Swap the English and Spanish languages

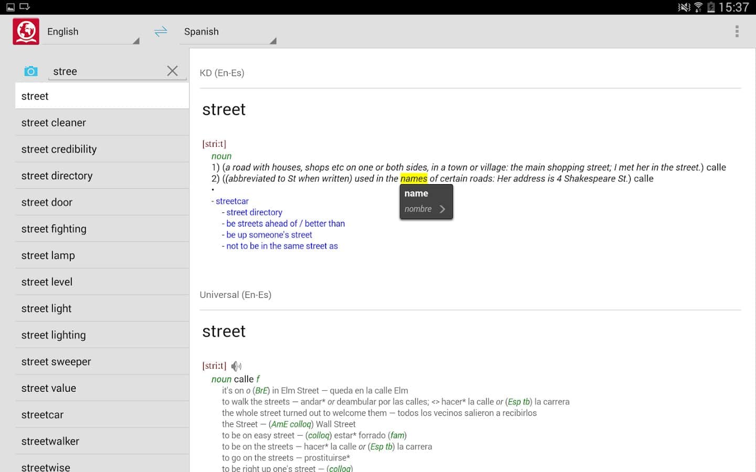tap(161, 31)
